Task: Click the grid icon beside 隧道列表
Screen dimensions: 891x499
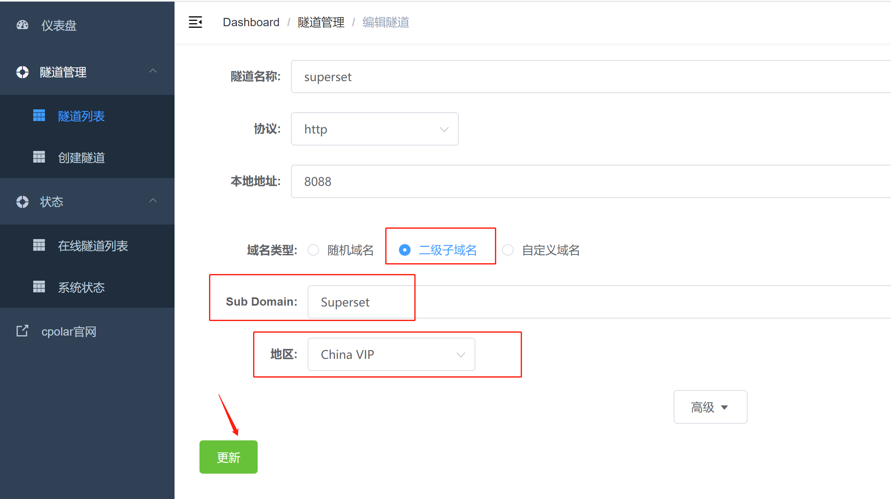Action: coord(39,116)
